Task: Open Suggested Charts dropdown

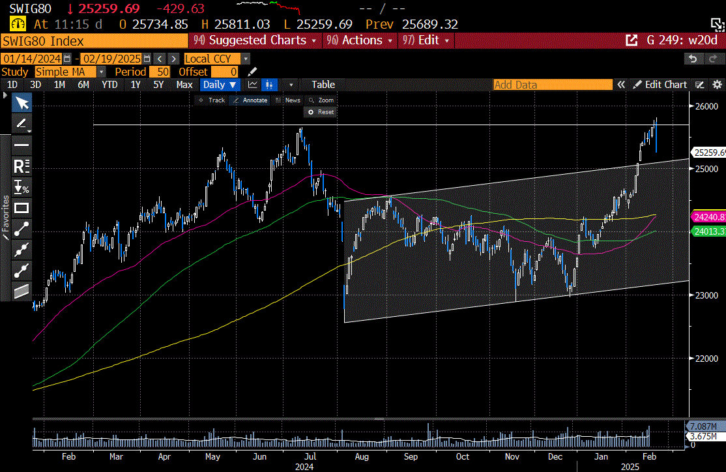Action: pyautogui.click(x=255, y=40)
